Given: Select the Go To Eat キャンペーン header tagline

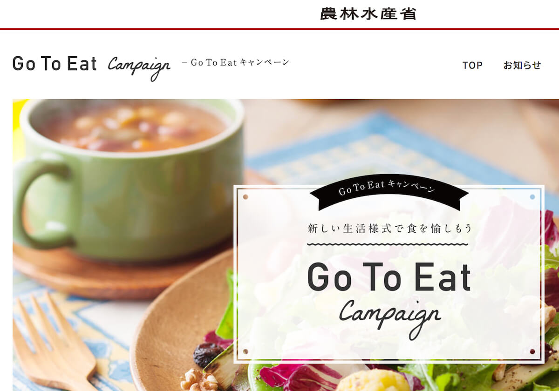Looking at the screenshot, I should [x=235, y=62].
